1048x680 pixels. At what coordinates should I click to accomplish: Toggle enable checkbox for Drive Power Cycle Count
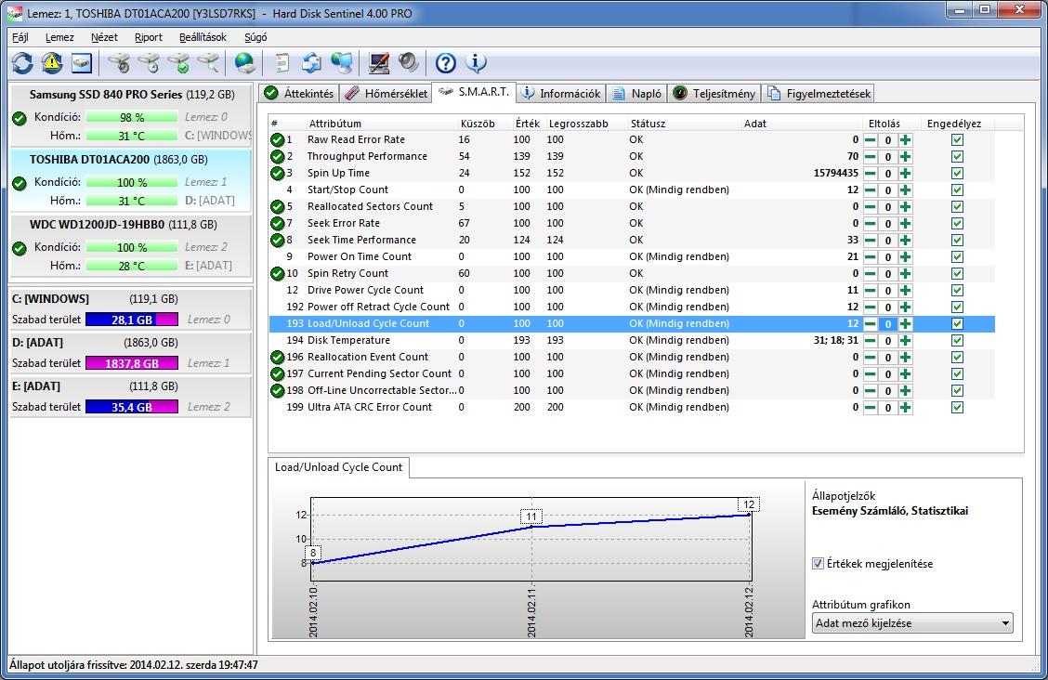957,290
